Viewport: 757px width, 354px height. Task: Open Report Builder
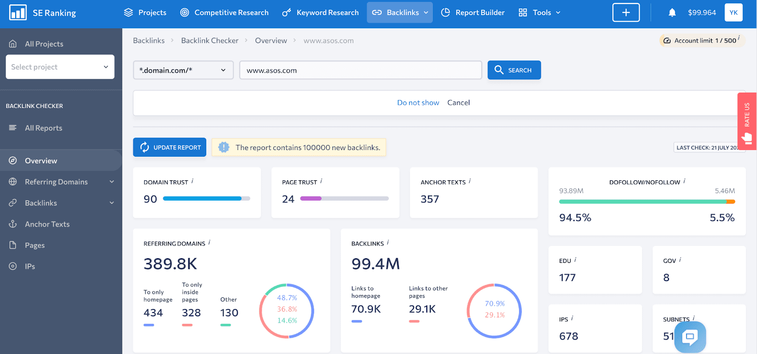473,13
